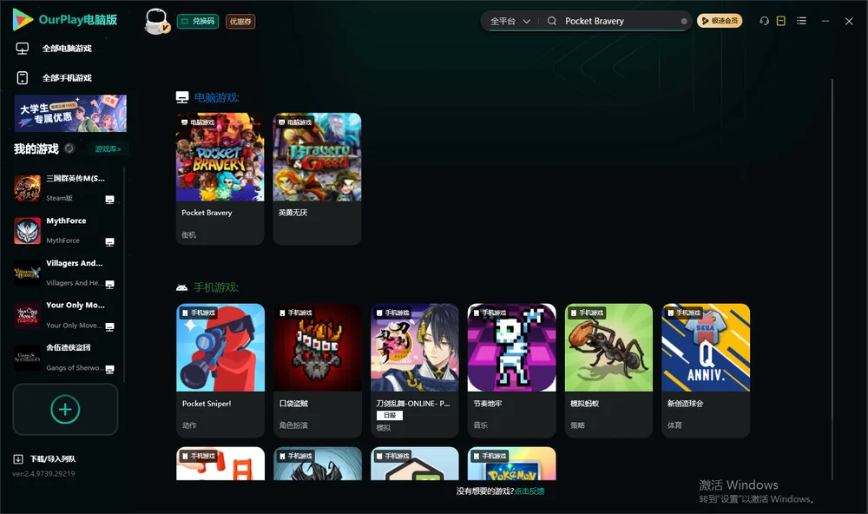Open the 模拟蚂蚁 ant simulator card
868x514 pixels.
tap(609, 370)
